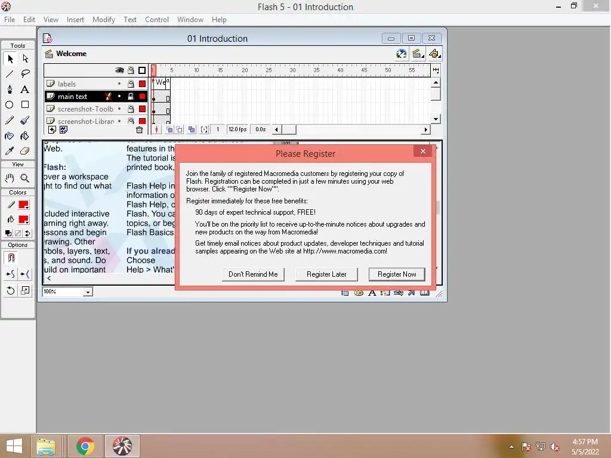Select the Text tool in Tools panel
The width and height of the screenshot is (611, 458).
[25, 89]
